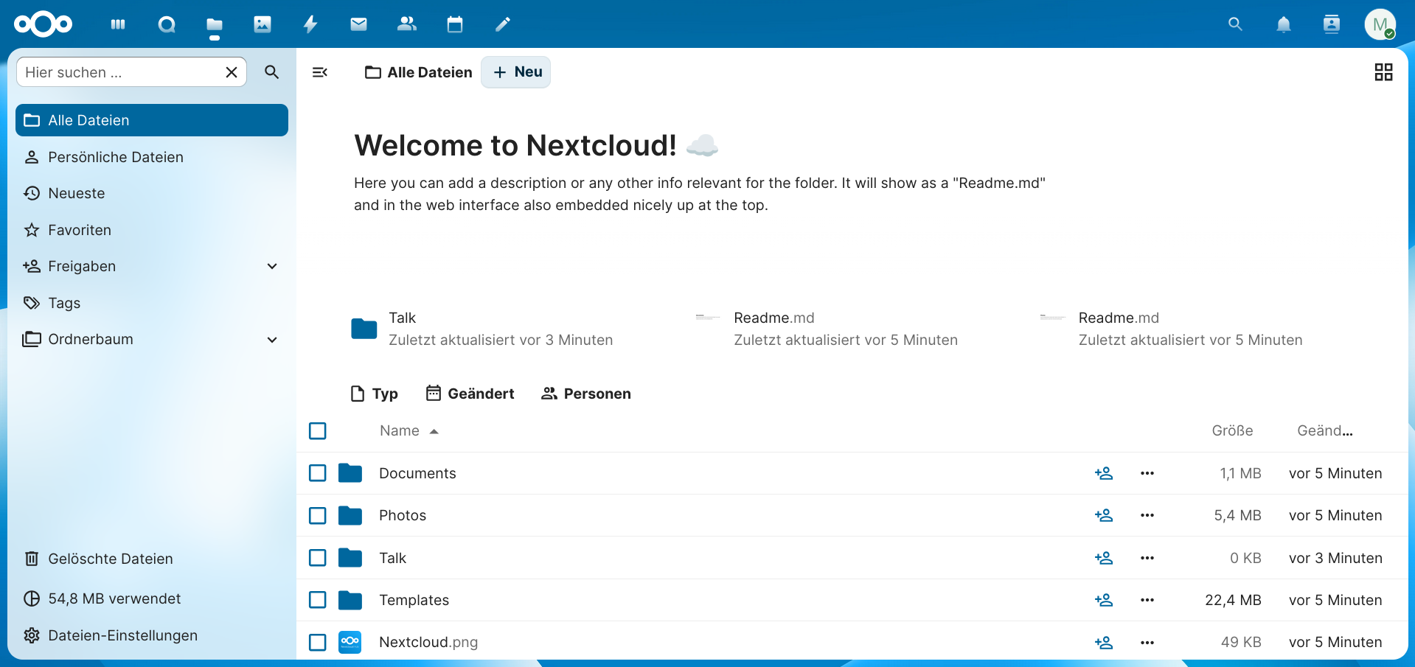
Task: Click the Neu button
Action: click(515, 71)
